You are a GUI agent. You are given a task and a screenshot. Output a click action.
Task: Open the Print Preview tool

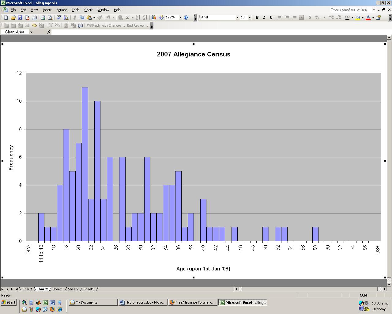(x=50, y=17)
